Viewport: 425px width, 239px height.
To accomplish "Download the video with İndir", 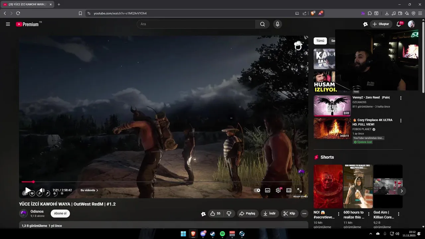I will point(270,214).
